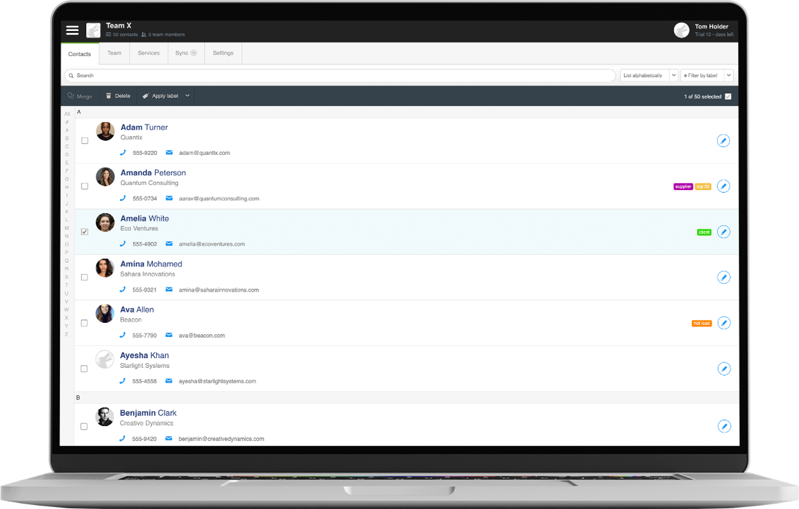Click the email icon for Amanda Peterson
Screen dimensions: 799x509
[169, 198]
